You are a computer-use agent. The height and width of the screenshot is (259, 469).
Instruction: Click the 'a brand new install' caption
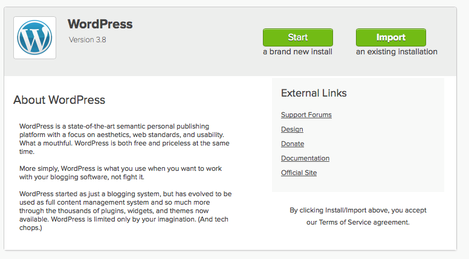(x=297, y=52)
